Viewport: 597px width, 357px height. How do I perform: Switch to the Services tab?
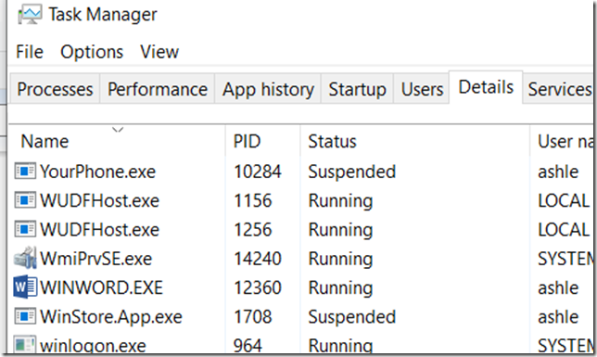pyautogui.click(x=559, y=90)
